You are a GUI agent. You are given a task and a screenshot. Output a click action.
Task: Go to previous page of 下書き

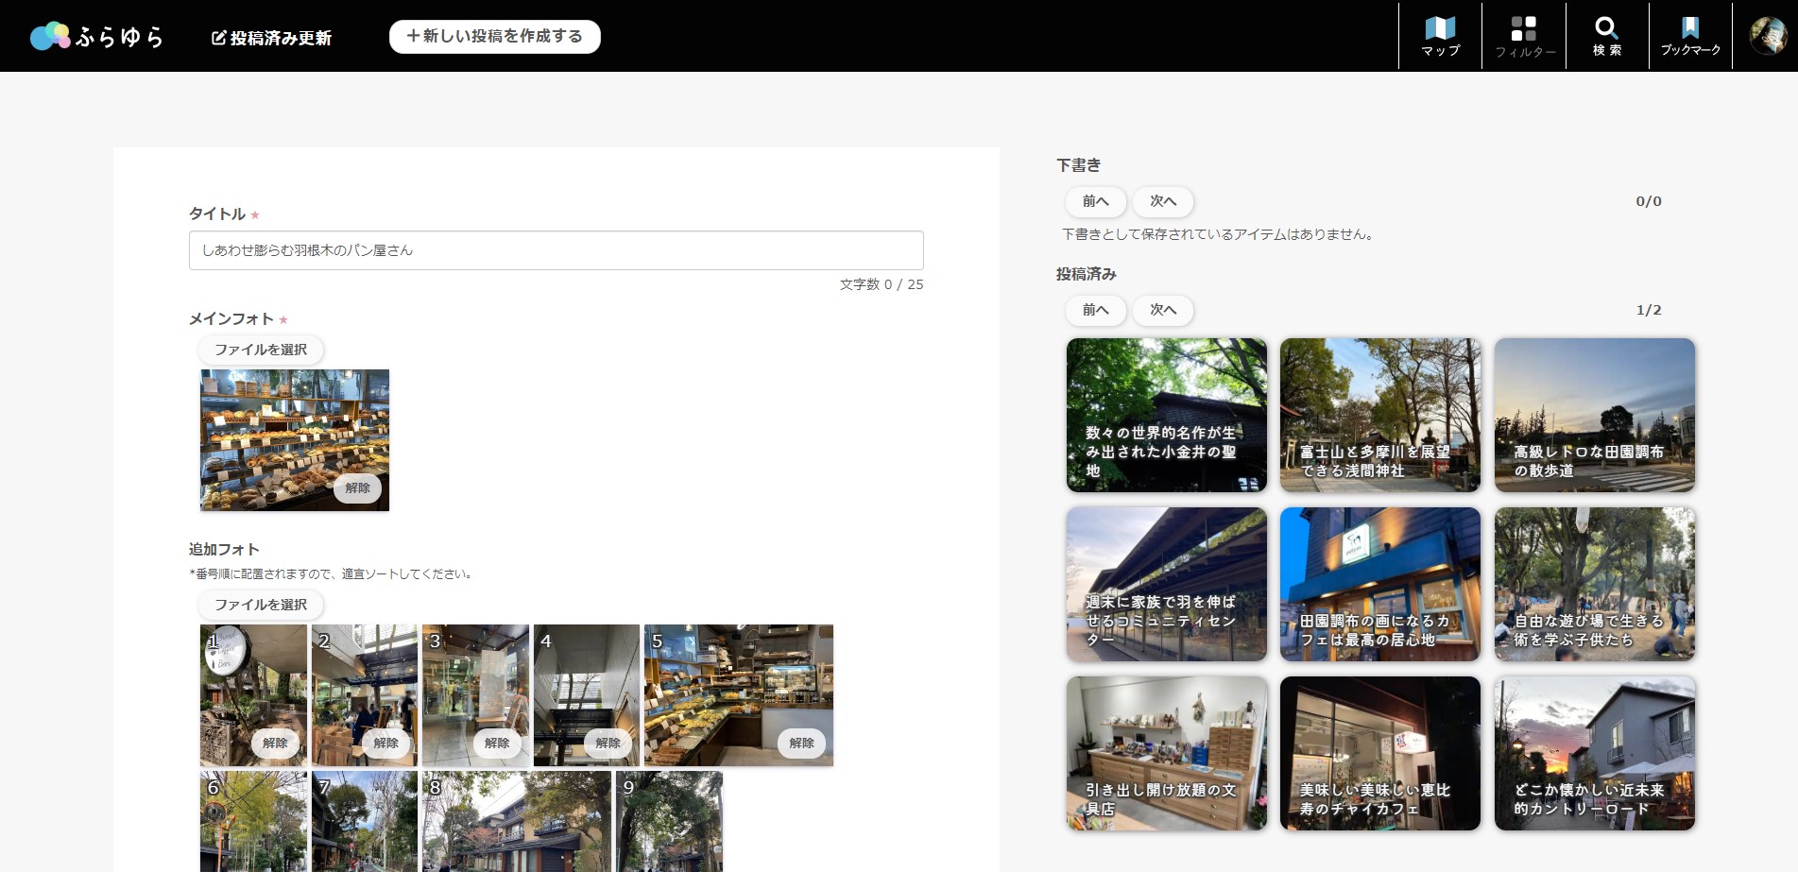point(1096,201)
